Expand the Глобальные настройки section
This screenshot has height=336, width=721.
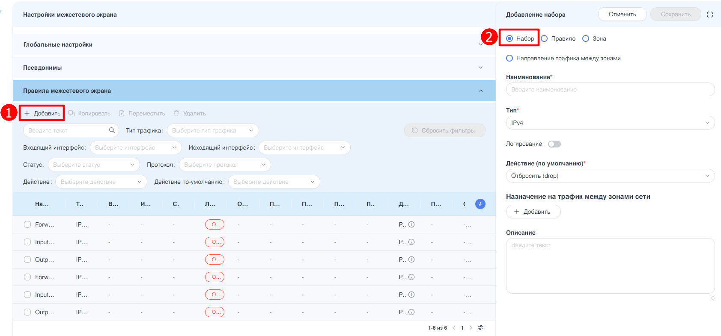480,44
